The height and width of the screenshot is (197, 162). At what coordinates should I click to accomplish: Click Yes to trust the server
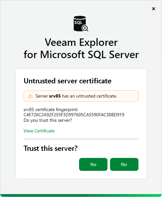[x=93, y=164]
